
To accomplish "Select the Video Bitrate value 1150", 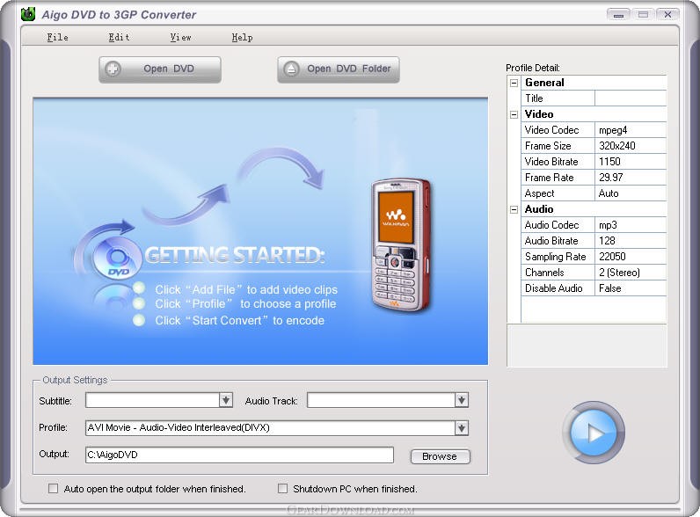I will pyautogui.click(x=631, y=162).
